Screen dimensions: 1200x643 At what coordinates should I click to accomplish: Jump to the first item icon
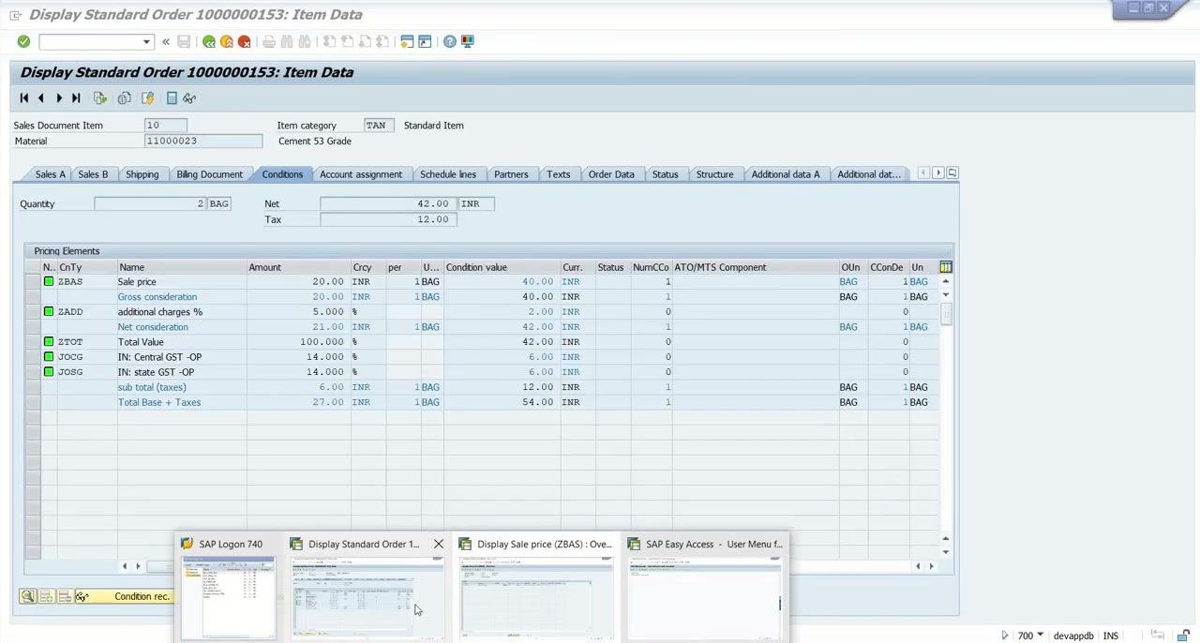(x=24, y=97)
